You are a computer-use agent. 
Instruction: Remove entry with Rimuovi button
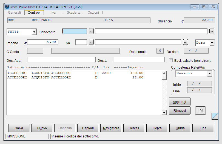180,111
